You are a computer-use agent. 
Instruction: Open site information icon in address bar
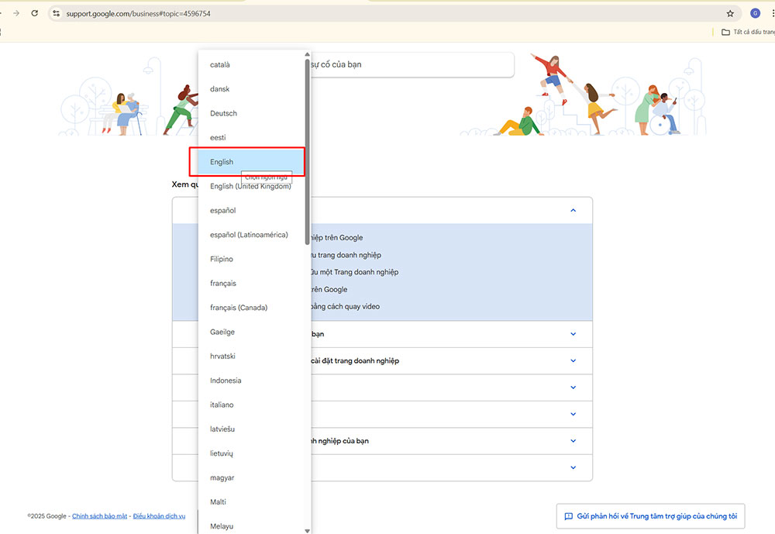pyautogui.click(x=57, y=13)
